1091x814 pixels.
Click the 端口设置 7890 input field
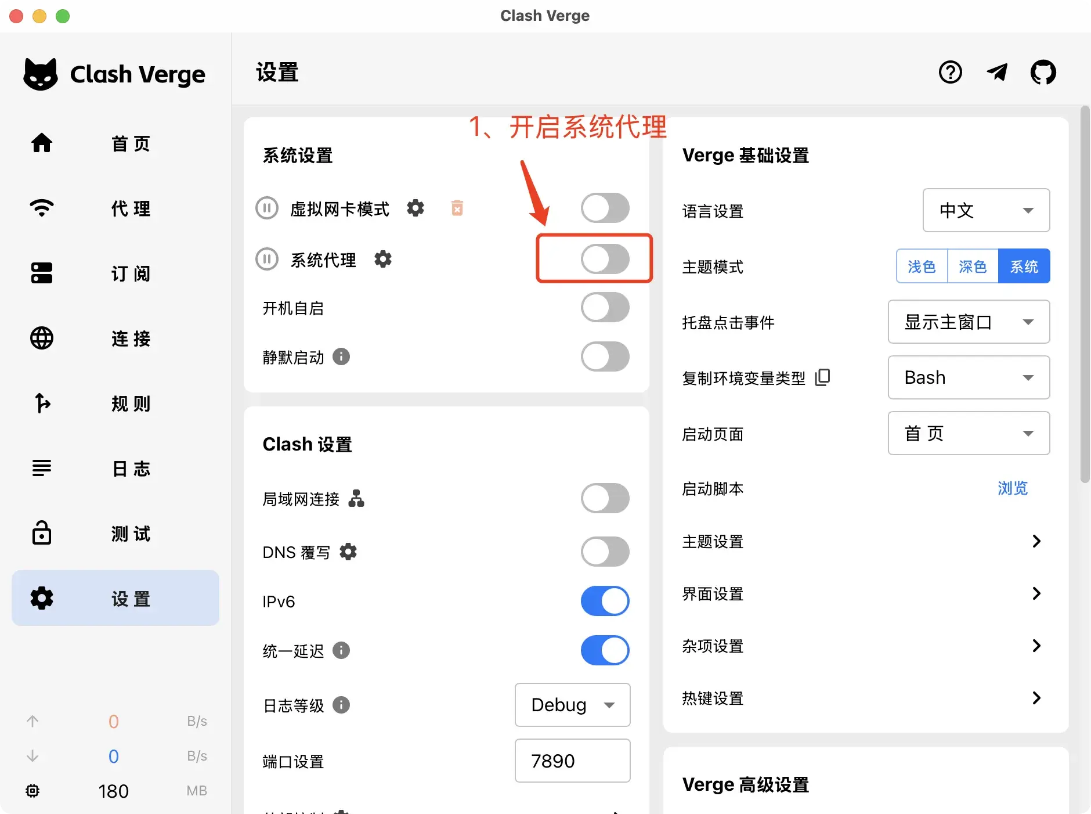click(572, 761)
